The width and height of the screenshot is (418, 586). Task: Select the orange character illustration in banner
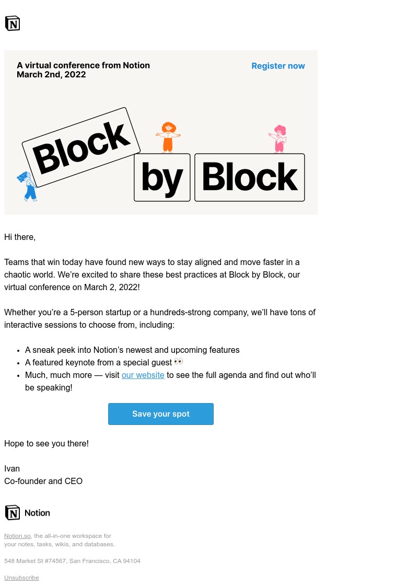click(x=168, y=137)
